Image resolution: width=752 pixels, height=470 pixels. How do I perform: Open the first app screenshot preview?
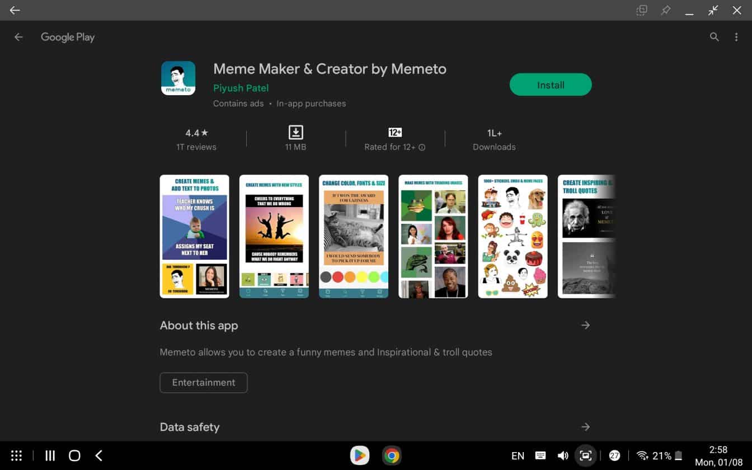[x=194, y=236]
